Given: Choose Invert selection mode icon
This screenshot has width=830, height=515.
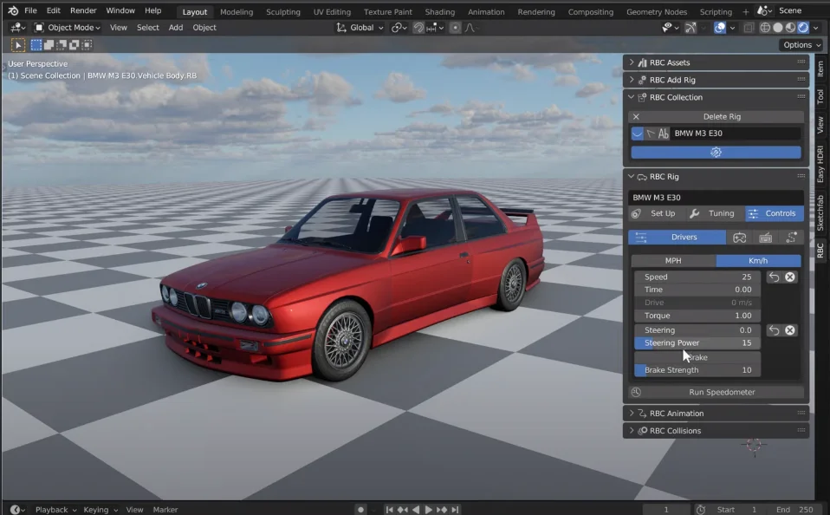Looking at the screenshot, I should click(x=75, y=45).
